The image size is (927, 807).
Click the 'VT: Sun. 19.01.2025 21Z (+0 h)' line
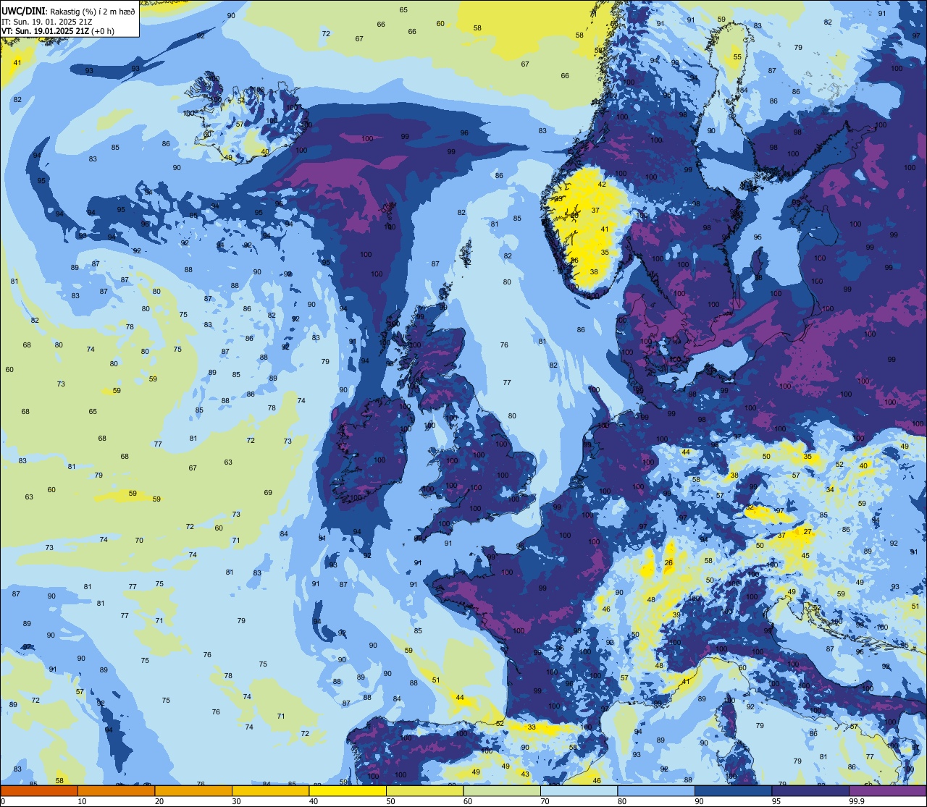point(58,31)
